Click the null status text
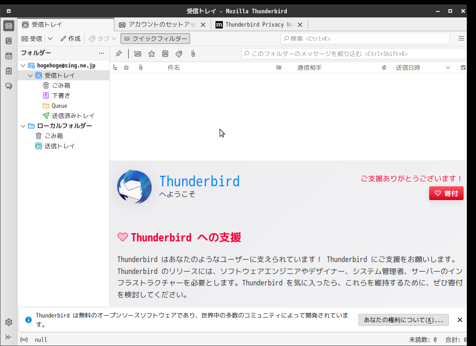Screen dimensions: 476x346 coord(41,340)
